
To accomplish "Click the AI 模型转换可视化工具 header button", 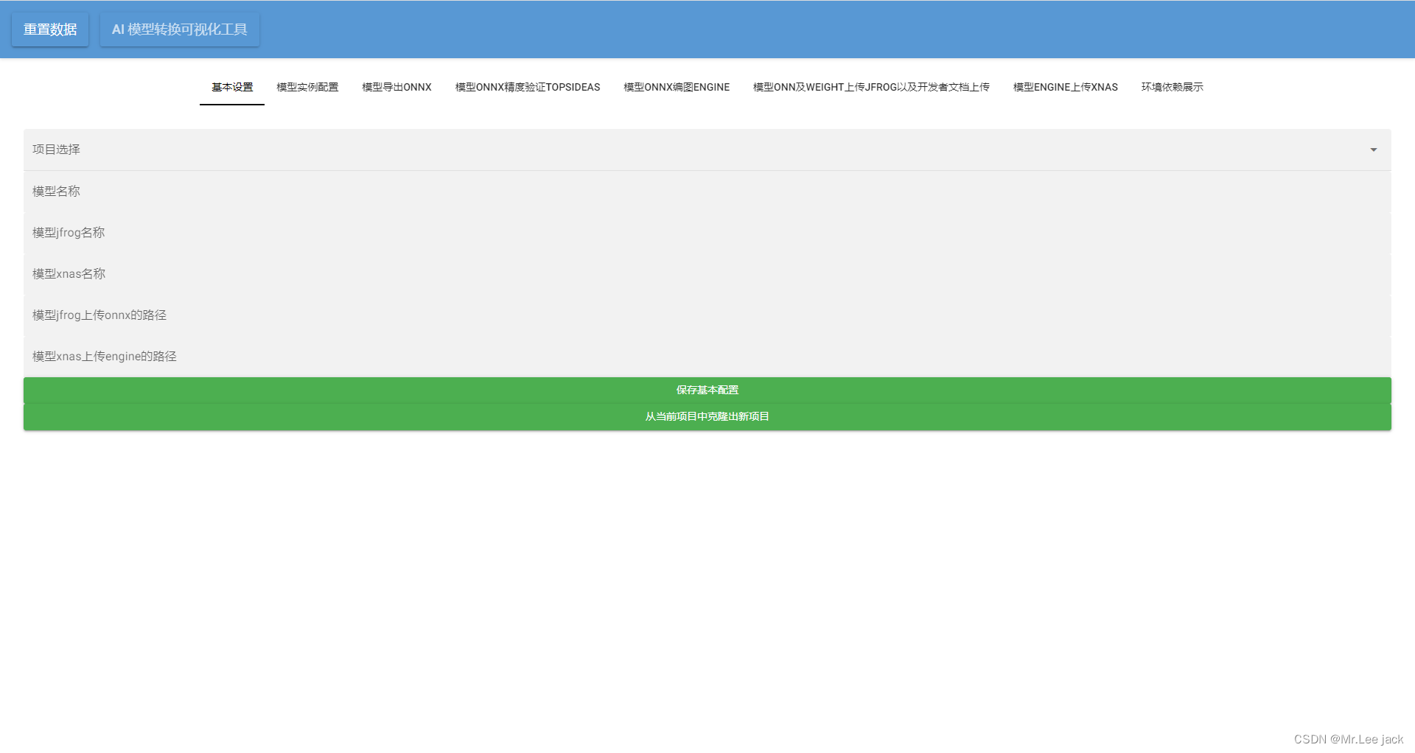I will click(180, 29).
